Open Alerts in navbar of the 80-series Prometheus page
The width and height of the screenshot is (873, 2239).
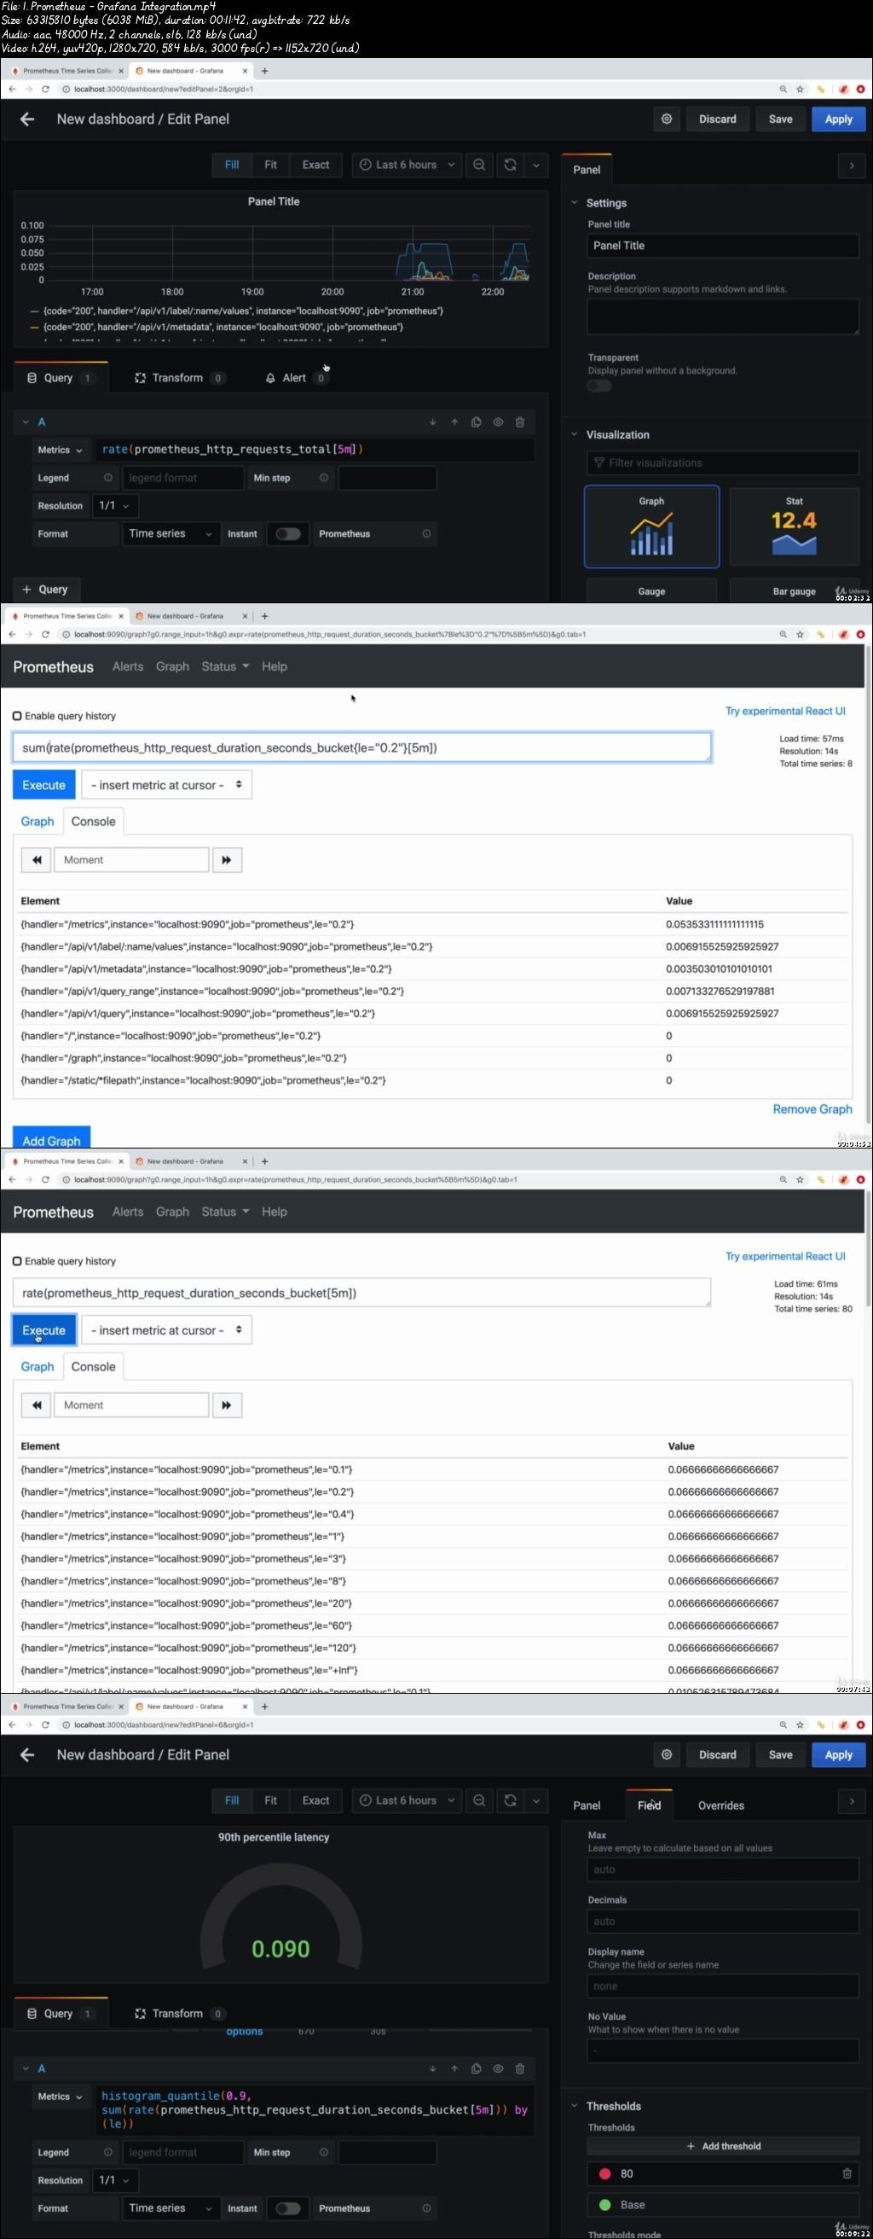128,1212
